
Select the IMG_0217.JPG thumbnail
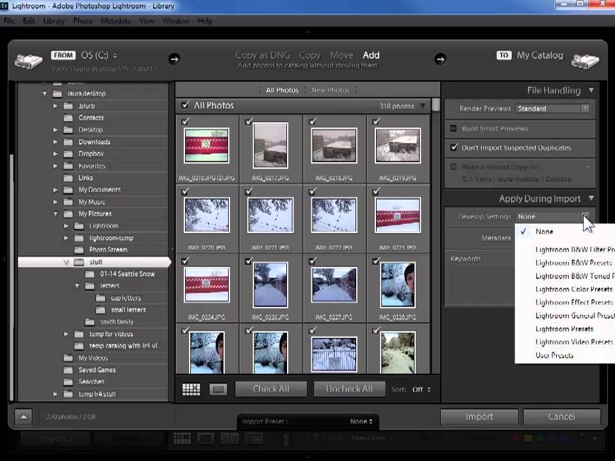pos(270,146)
